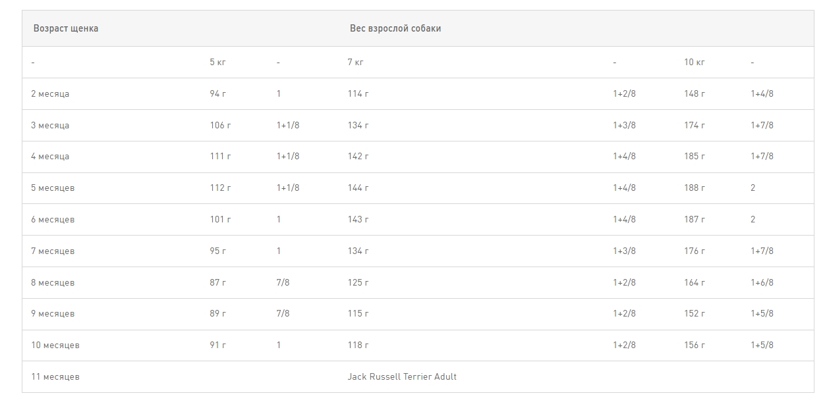Select the '11 месяцев' row label
The image size is (827, 408).
[55, 376]
